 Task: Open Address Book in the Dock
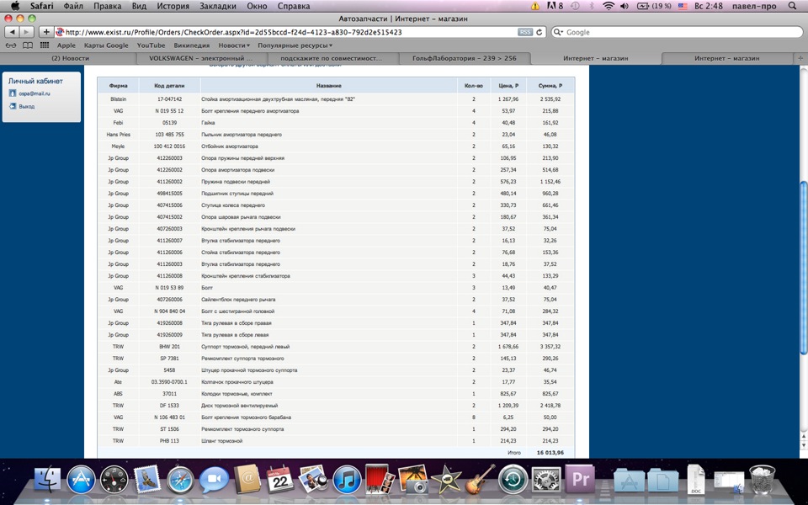pyautogui.click(x=247, y=480)
